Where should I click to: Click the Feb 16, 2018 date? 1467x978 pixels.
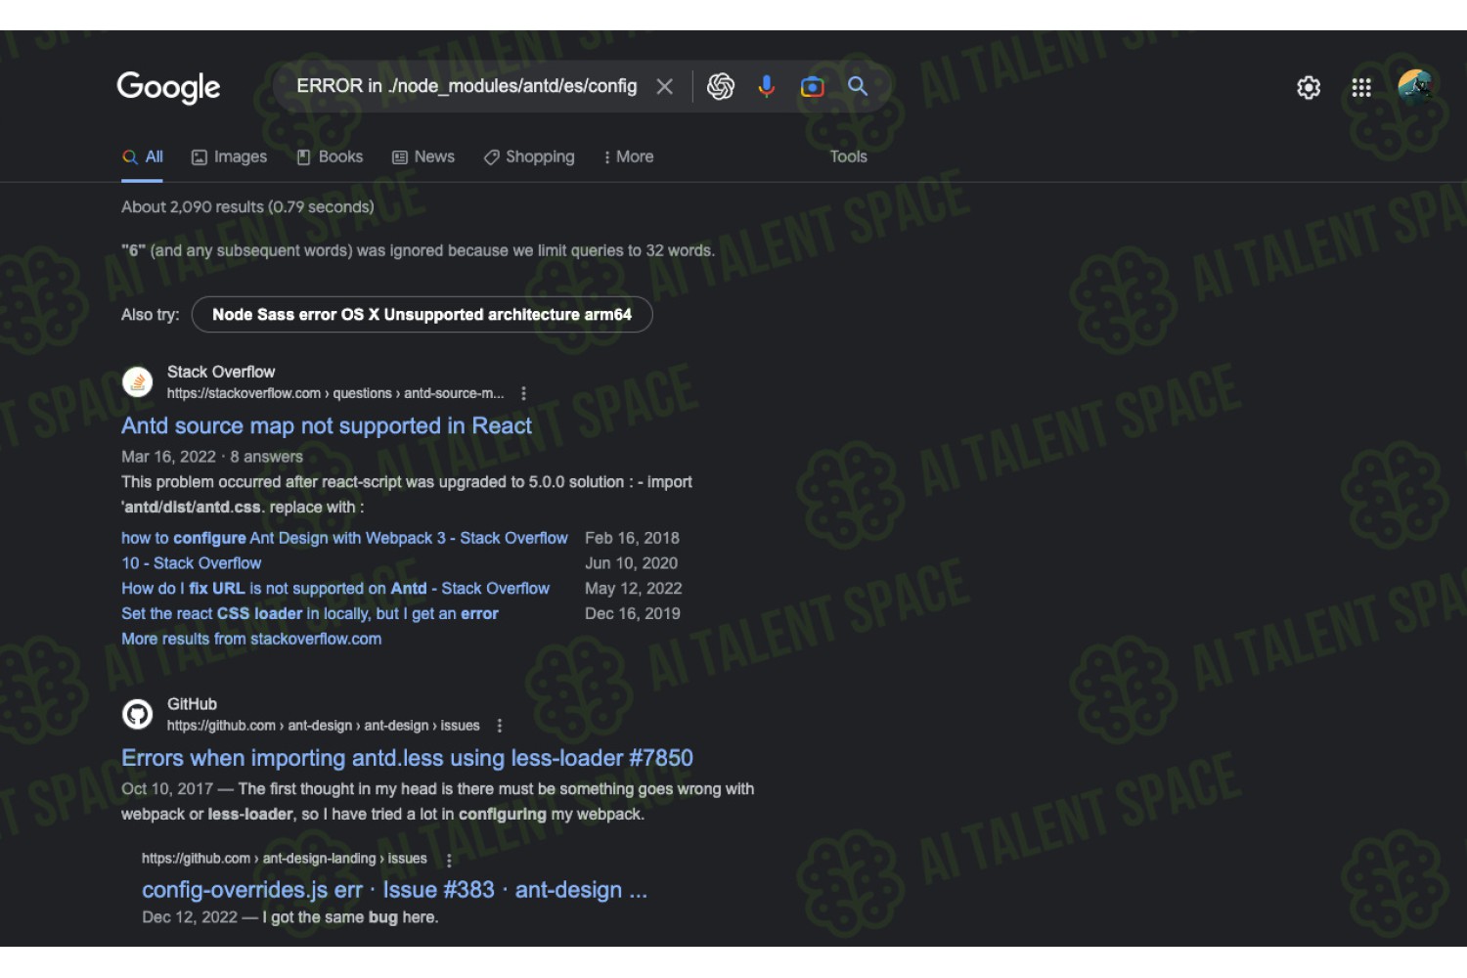tap(632, 538)
